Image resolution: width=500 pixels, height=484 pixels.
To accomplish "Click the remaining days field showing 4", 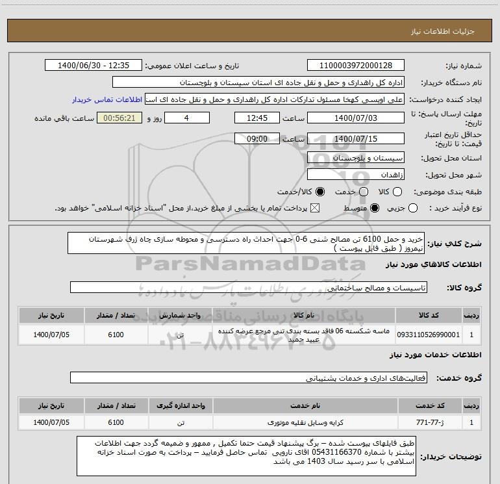I will tap(187, 118).
